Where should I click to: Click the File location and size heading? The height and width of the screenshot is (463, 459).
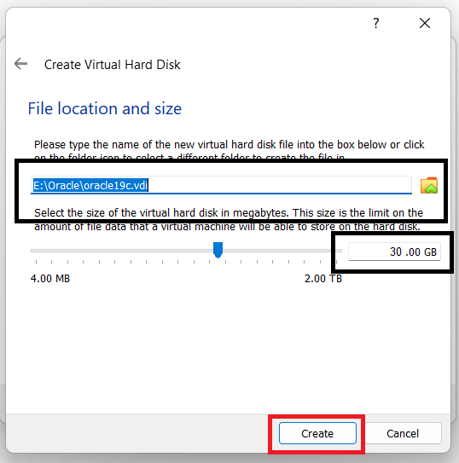click(x=105, y=108)
